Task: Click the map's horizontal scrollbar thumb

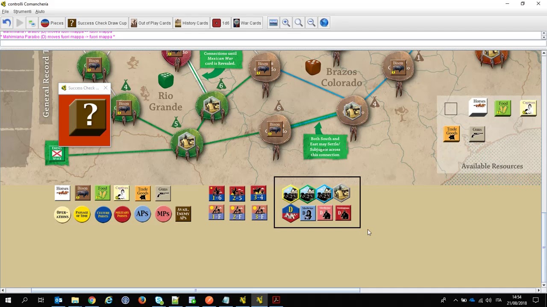Action: [195, 290]
